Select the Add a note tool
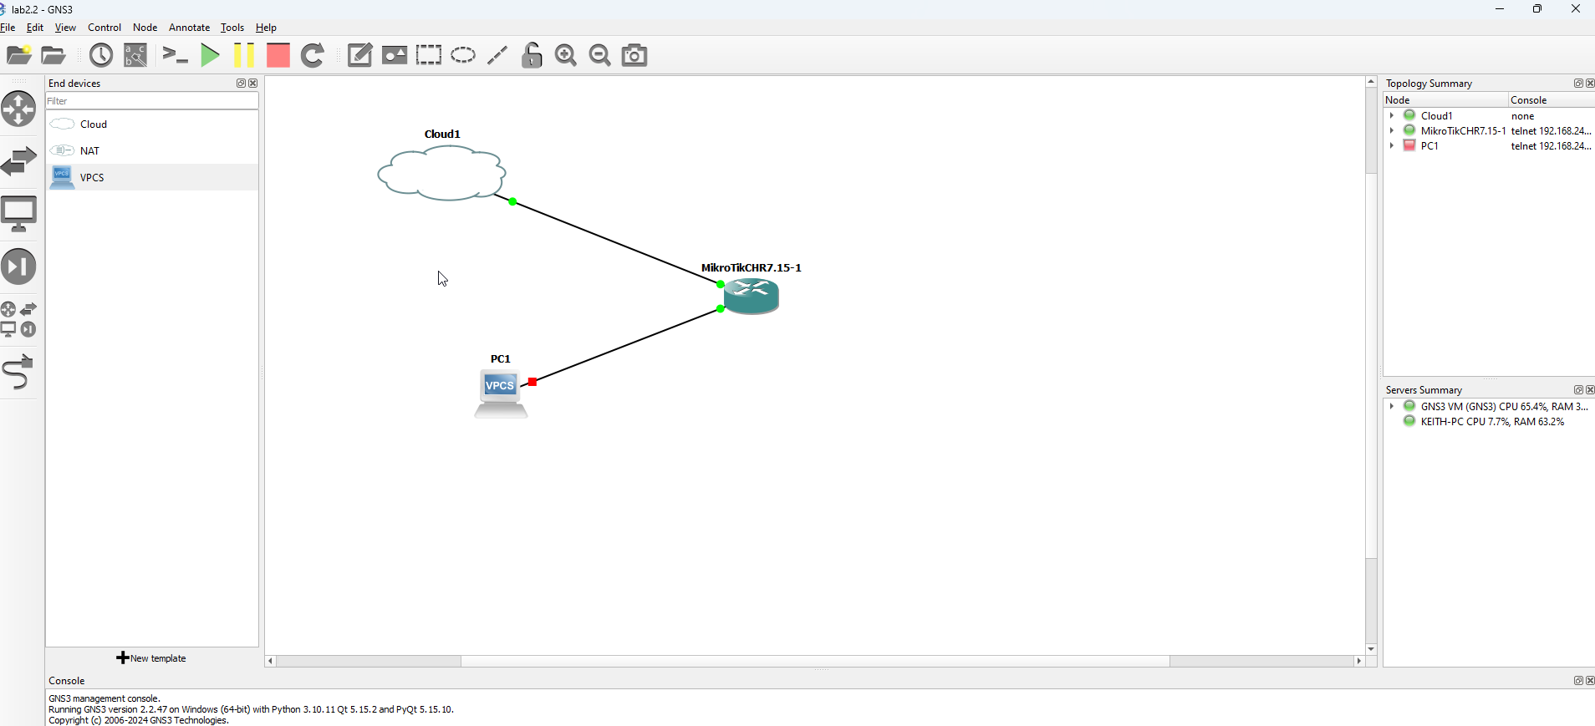Viewport: 1595px width, 726px height. [360, 55]
